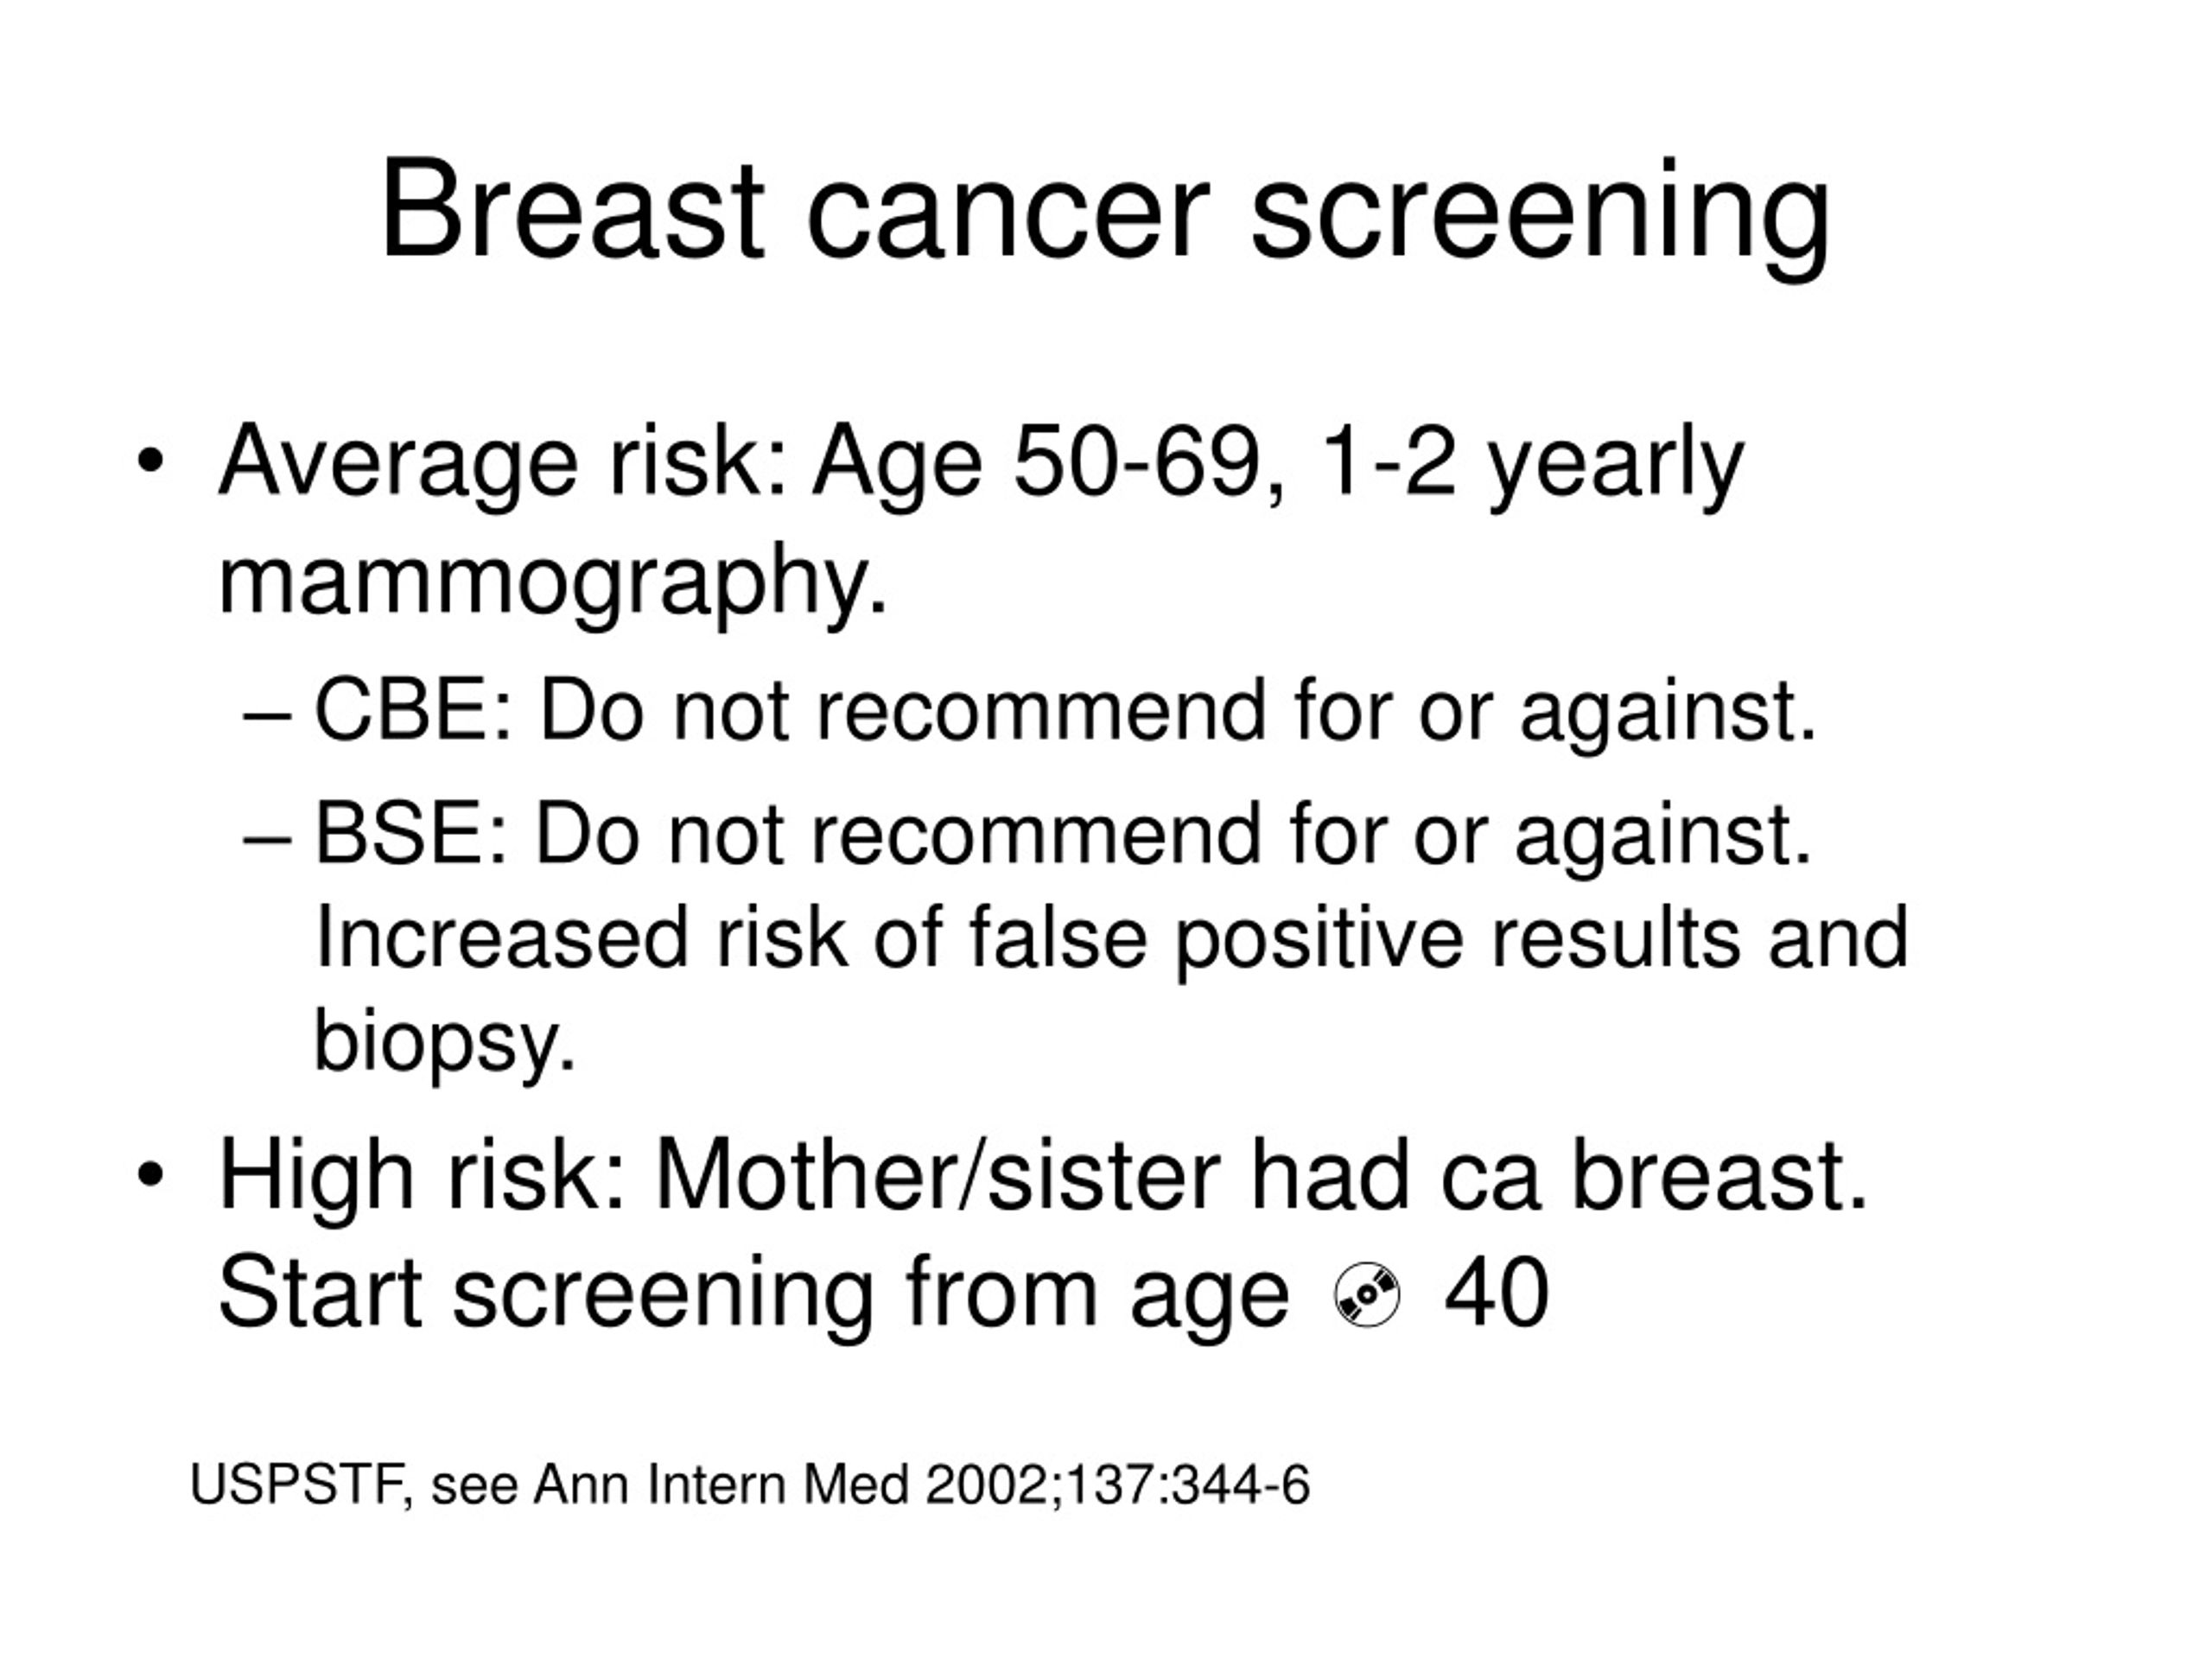Viewport: 2212px width, 1659px height.
Task: Click the '1-2 yearly' text
Action: (x=1531, y=462)
